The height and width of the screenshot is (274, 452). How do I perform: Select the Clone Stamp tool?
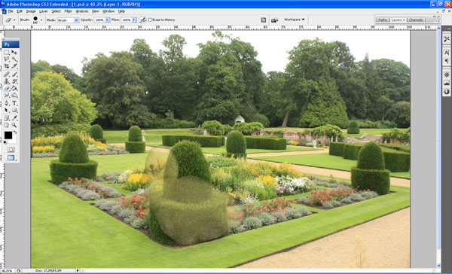point(6,81)
